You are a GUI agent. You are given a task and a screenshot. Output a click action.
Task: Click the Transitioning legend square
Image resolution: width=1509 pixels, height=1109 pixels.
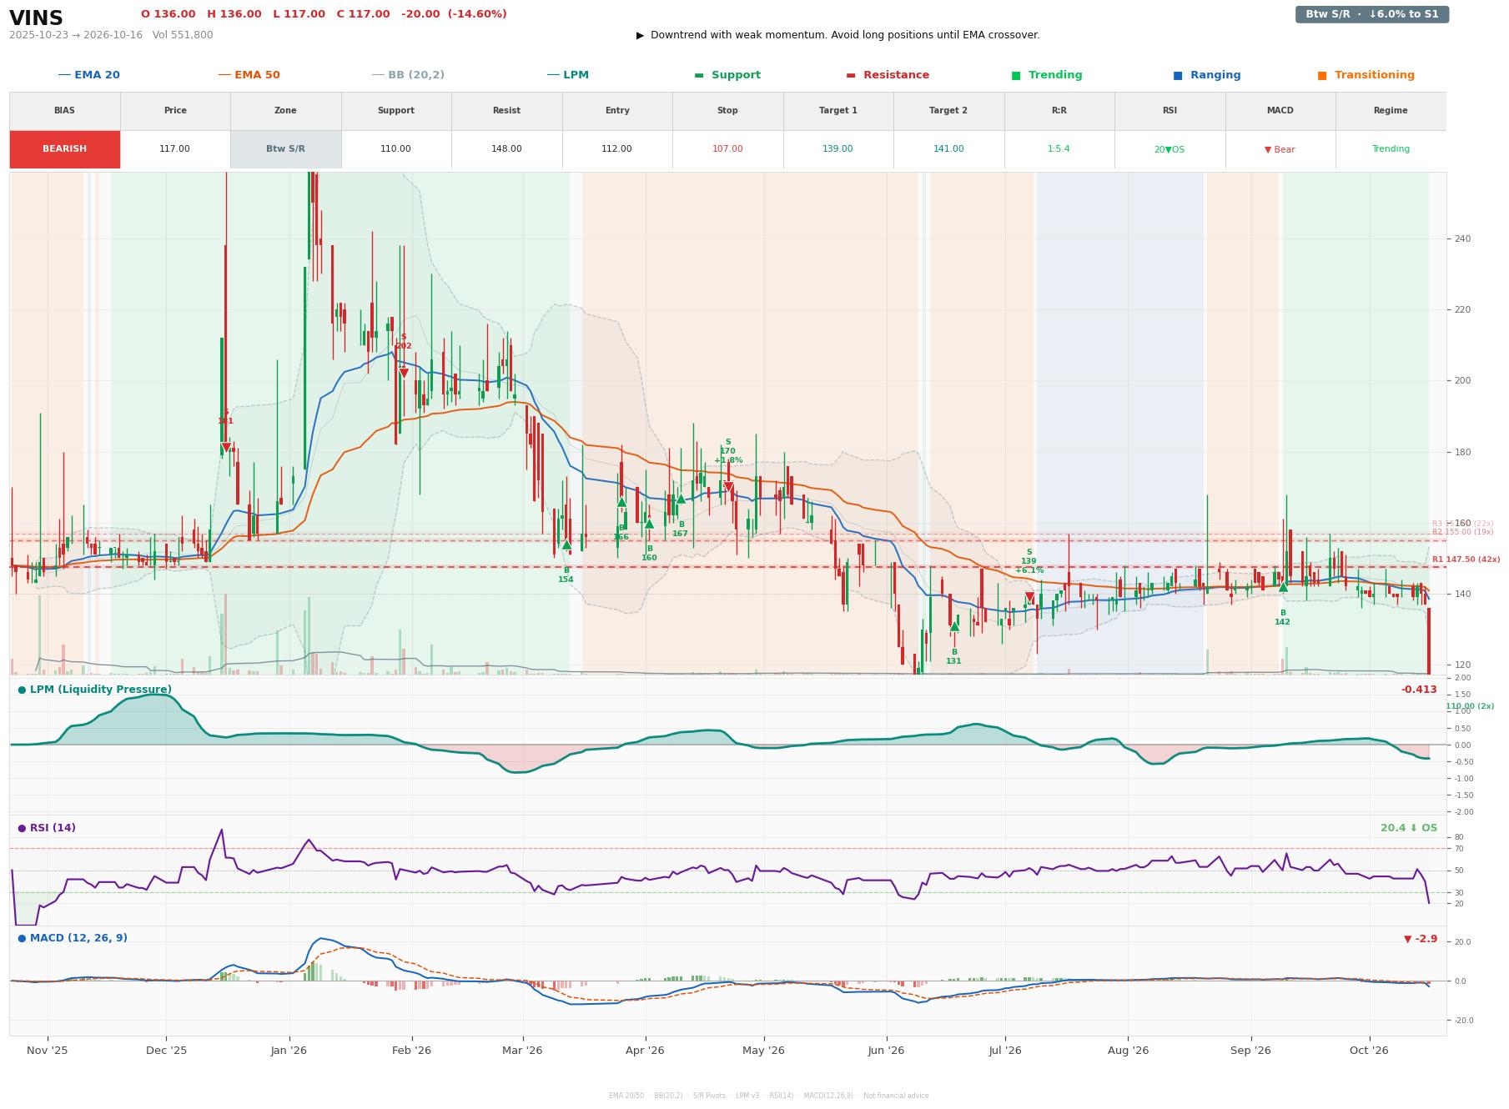pos(1321,75)
